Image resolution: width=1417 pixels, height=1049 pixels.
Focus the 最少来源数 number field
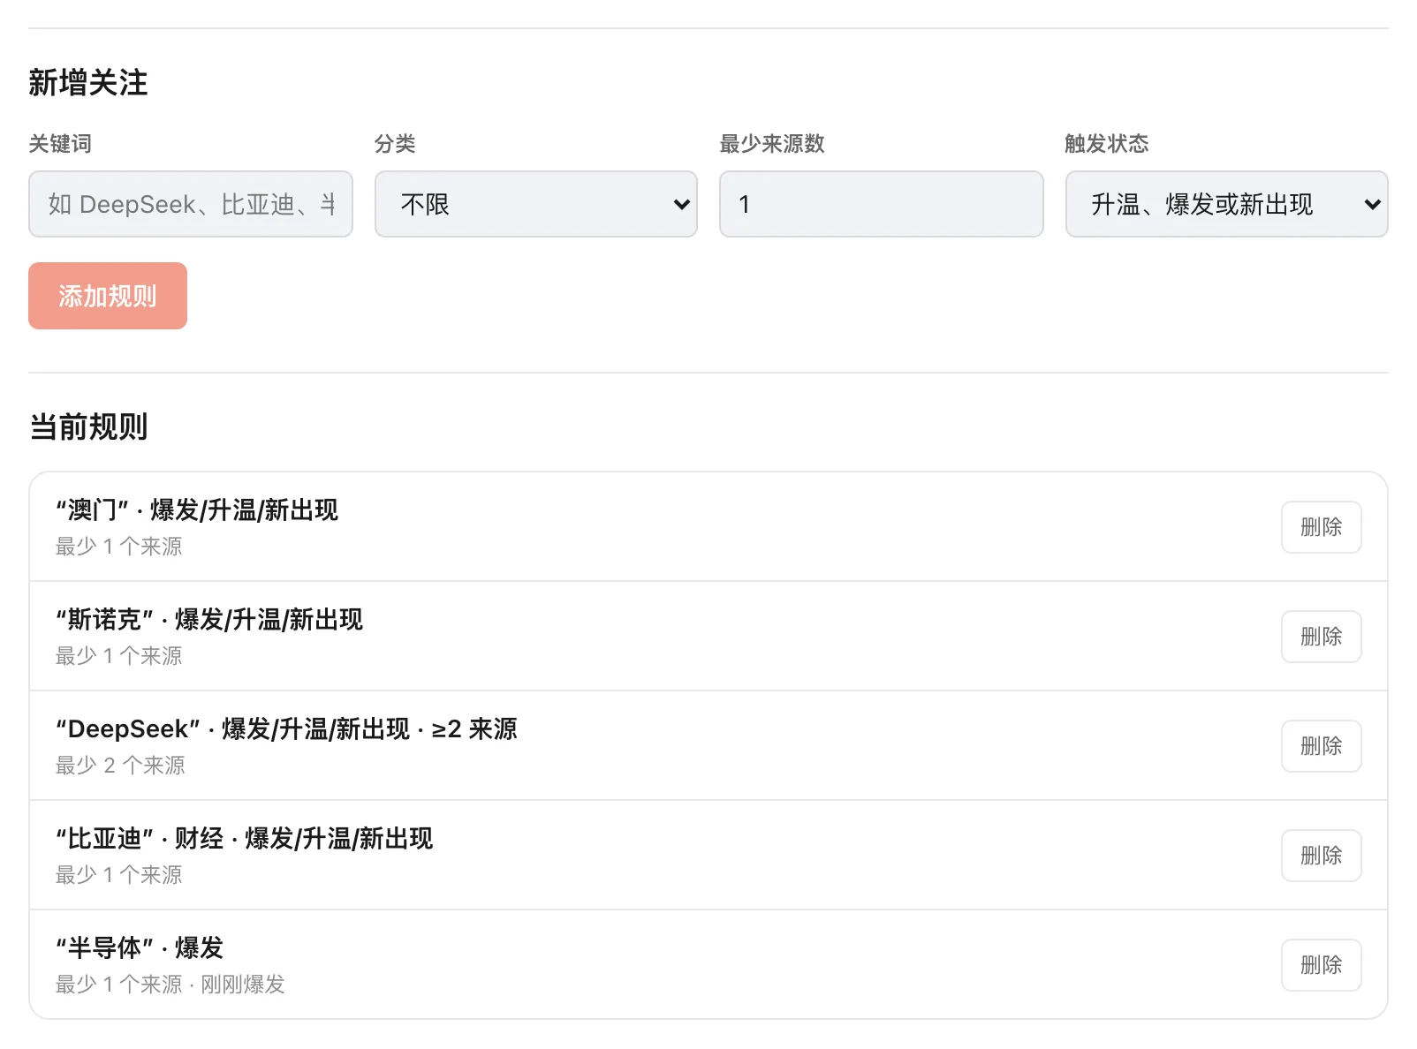click(x=882, y=204)
